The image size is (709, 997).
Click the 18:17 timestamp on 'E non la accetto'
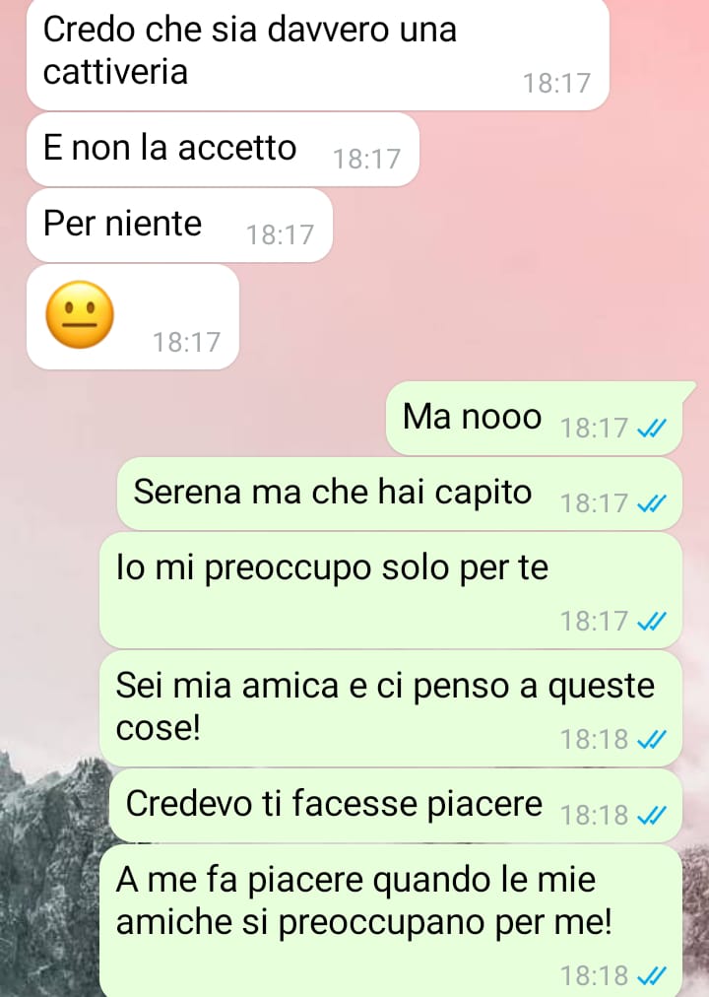coord(366,160)
